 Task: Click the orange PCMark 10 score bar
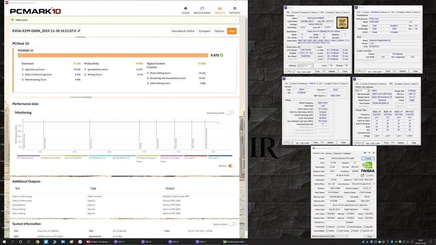click(x=113, y=55)
